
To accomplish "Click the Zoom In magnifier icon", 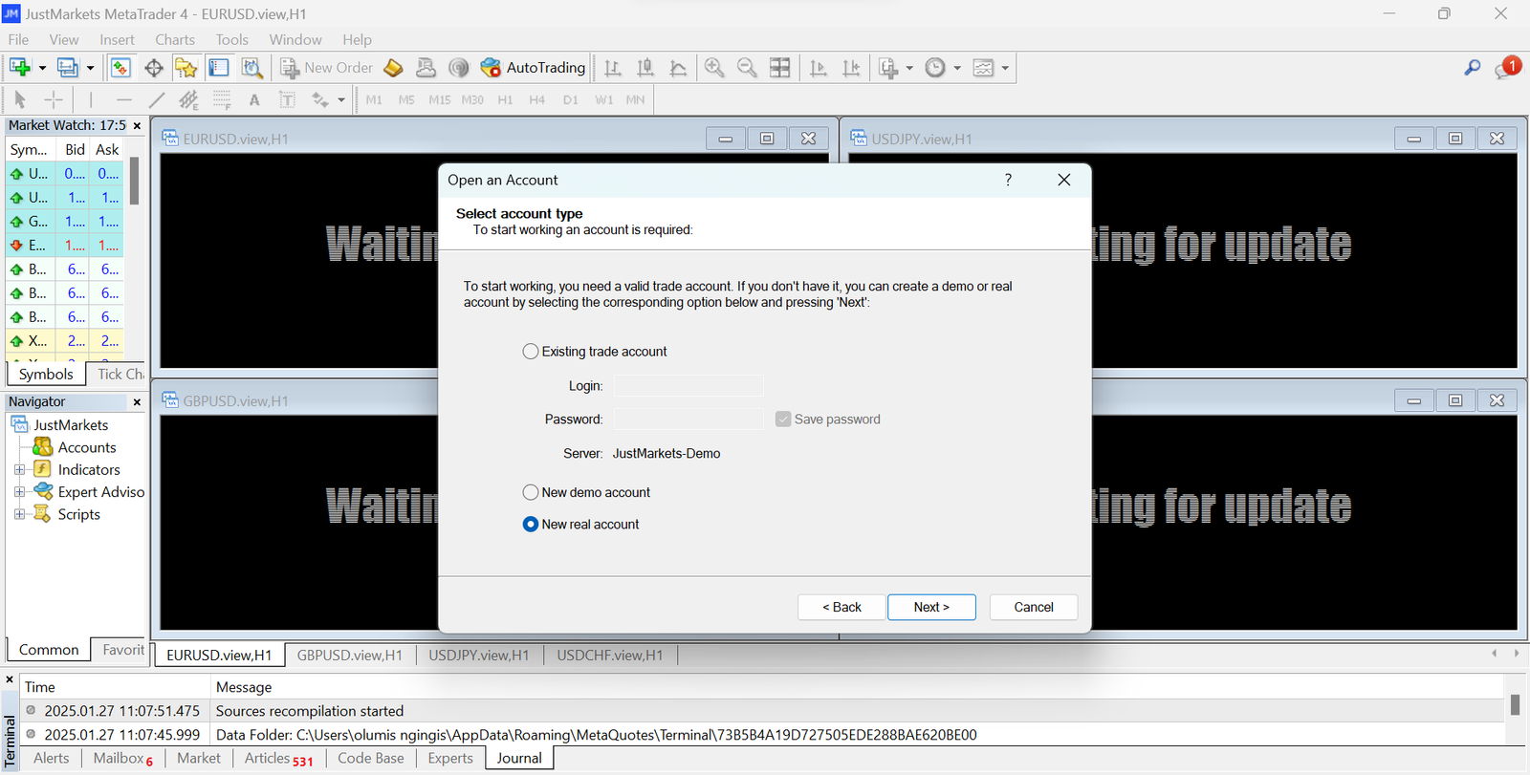I will (x=714, y=68).
